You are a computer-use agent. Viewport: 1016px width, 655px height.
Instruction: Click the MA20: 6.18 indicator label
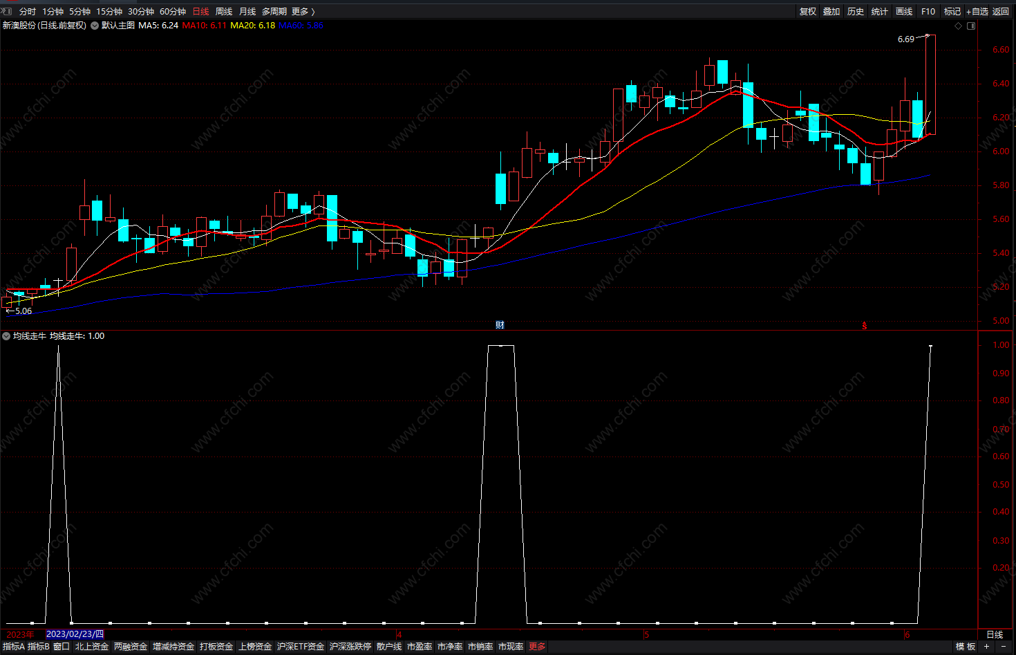tap(252, 26)
